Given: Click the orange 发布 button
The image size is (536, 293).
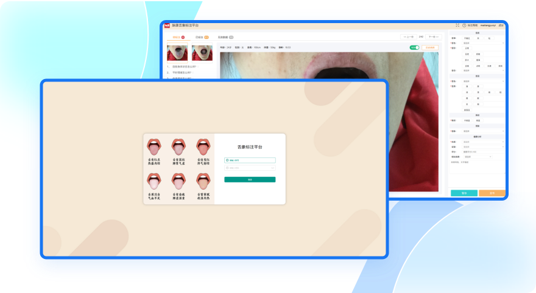Looking at the screenshot, I should pos(492,193).
